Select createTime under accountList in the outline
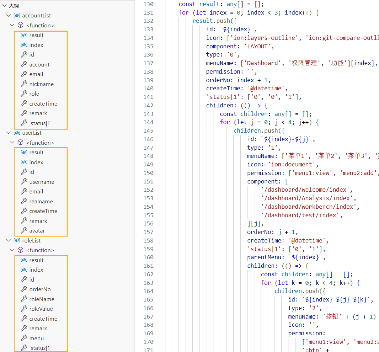The height and width of the screenshot is (352, 379). coord(43,103)
